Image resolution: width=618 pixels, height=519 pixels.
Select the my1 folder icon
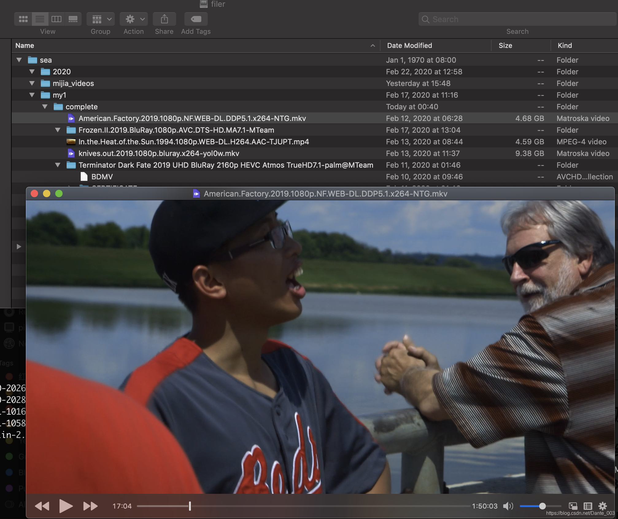(45, 95)
